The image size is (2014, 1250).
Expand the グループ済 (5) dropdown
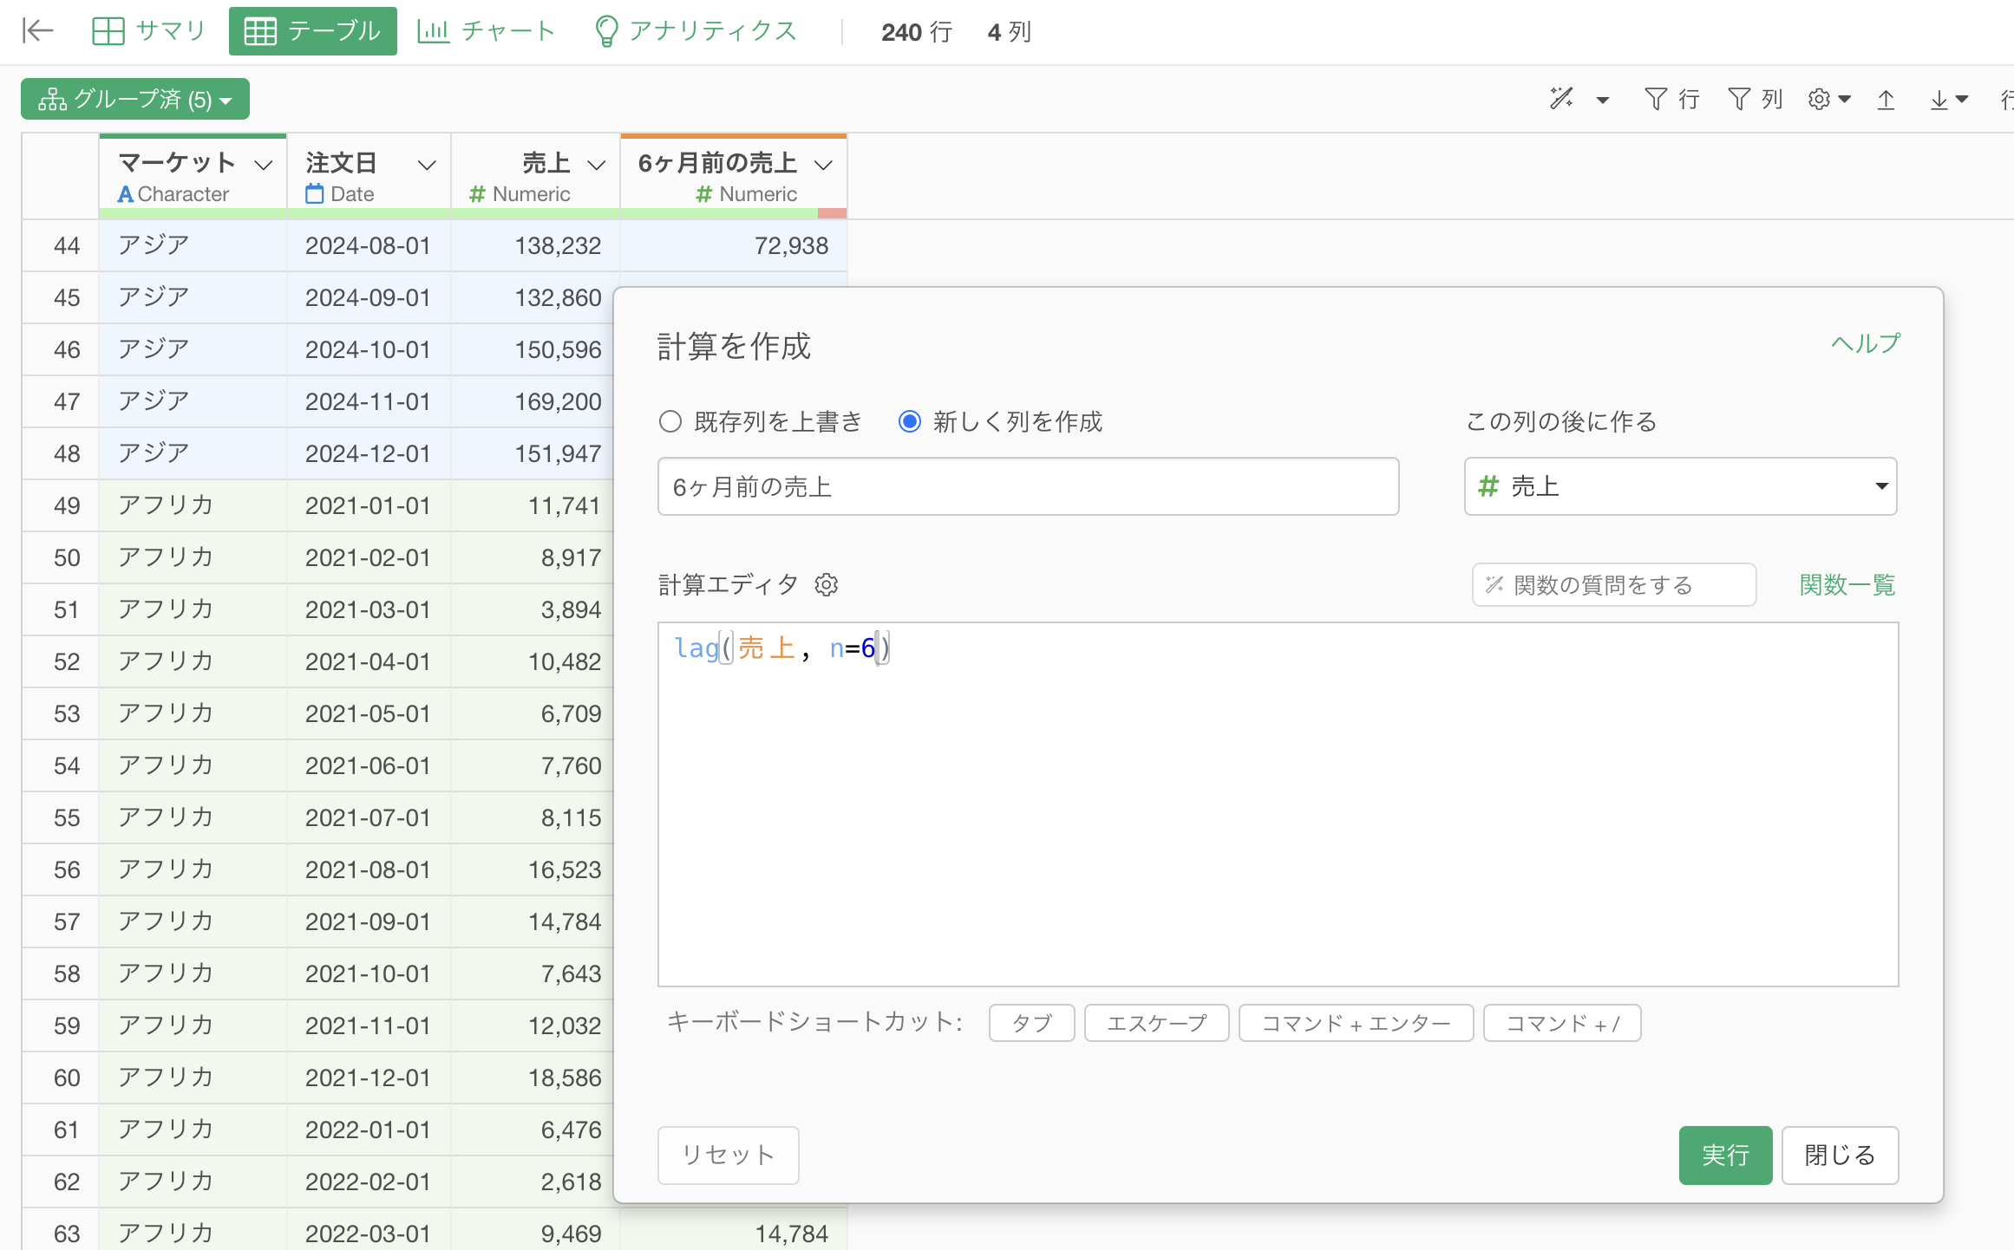pos(135,100)
